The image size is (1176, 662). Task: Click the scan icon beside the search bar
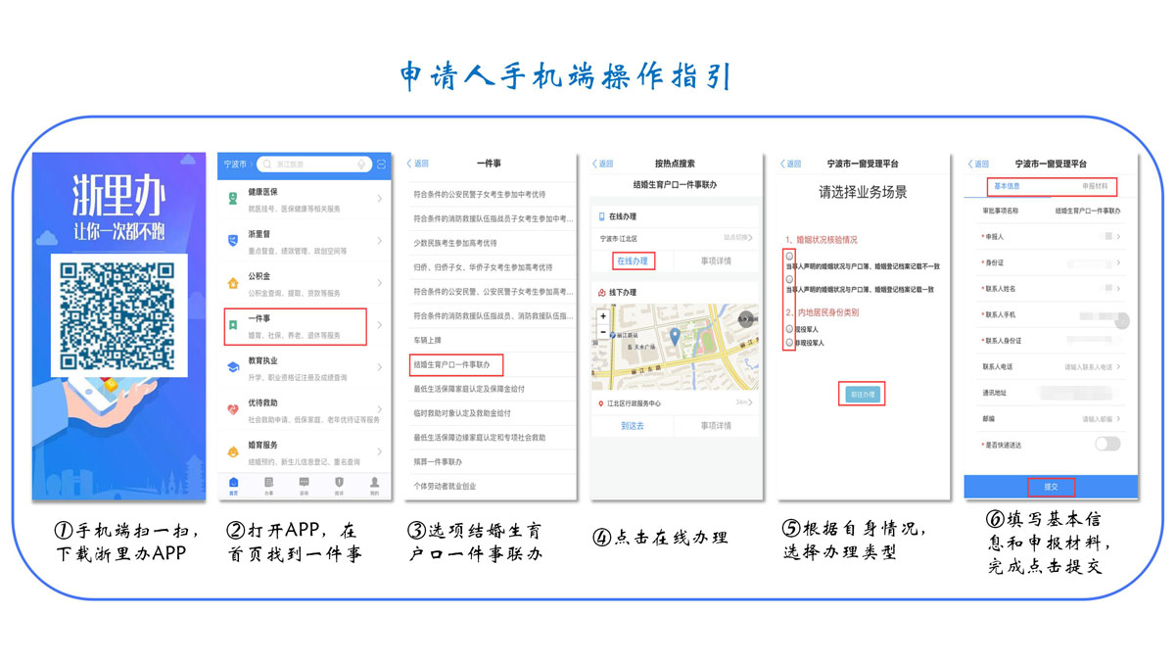[381, 165]
